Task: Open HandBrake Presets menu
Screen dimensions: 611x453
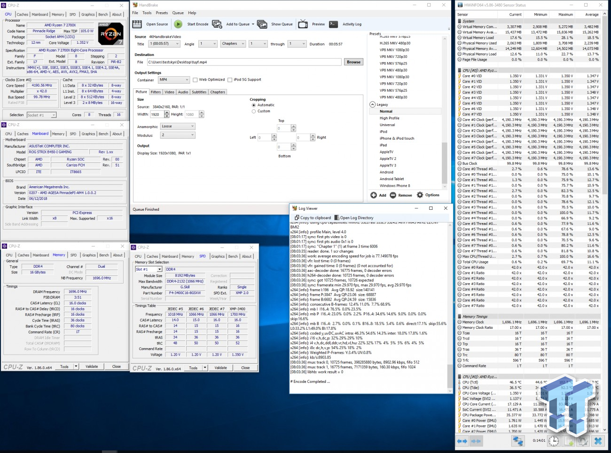Action: click(x=162, y=13)
